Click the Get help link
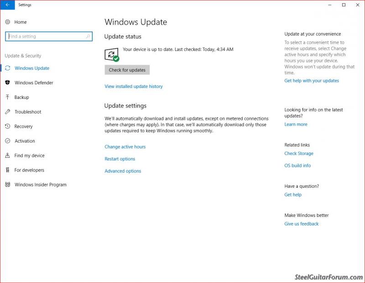Screen dimensions: 365x283 click(293, 195)
